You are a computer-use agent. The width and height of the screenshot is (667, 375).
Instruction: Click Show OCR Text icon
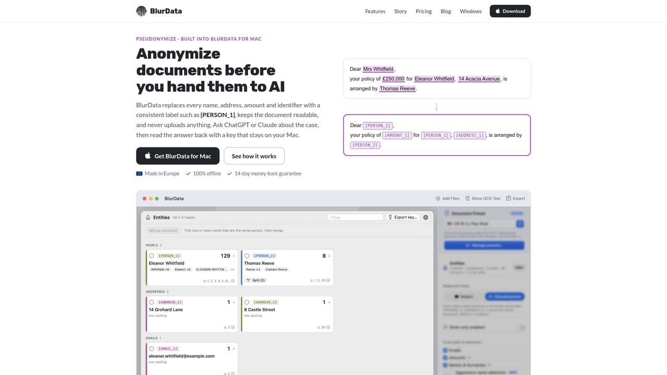click(468, 198)
